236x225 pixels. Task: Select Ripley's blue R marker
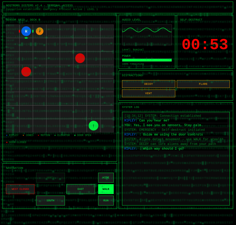click(x=26, y=31)
